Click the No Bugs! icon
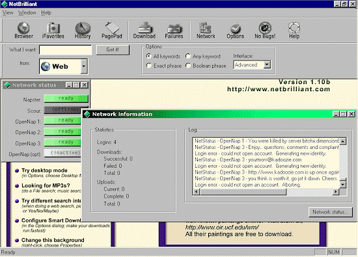The width and height of the screenshot is (358, 257). 265,30
